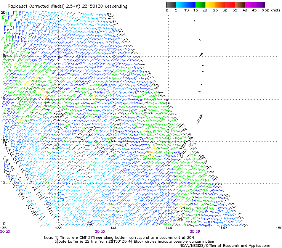
Task: Pick the dark purple 45-50 knots legend segment
Action: 260,5
